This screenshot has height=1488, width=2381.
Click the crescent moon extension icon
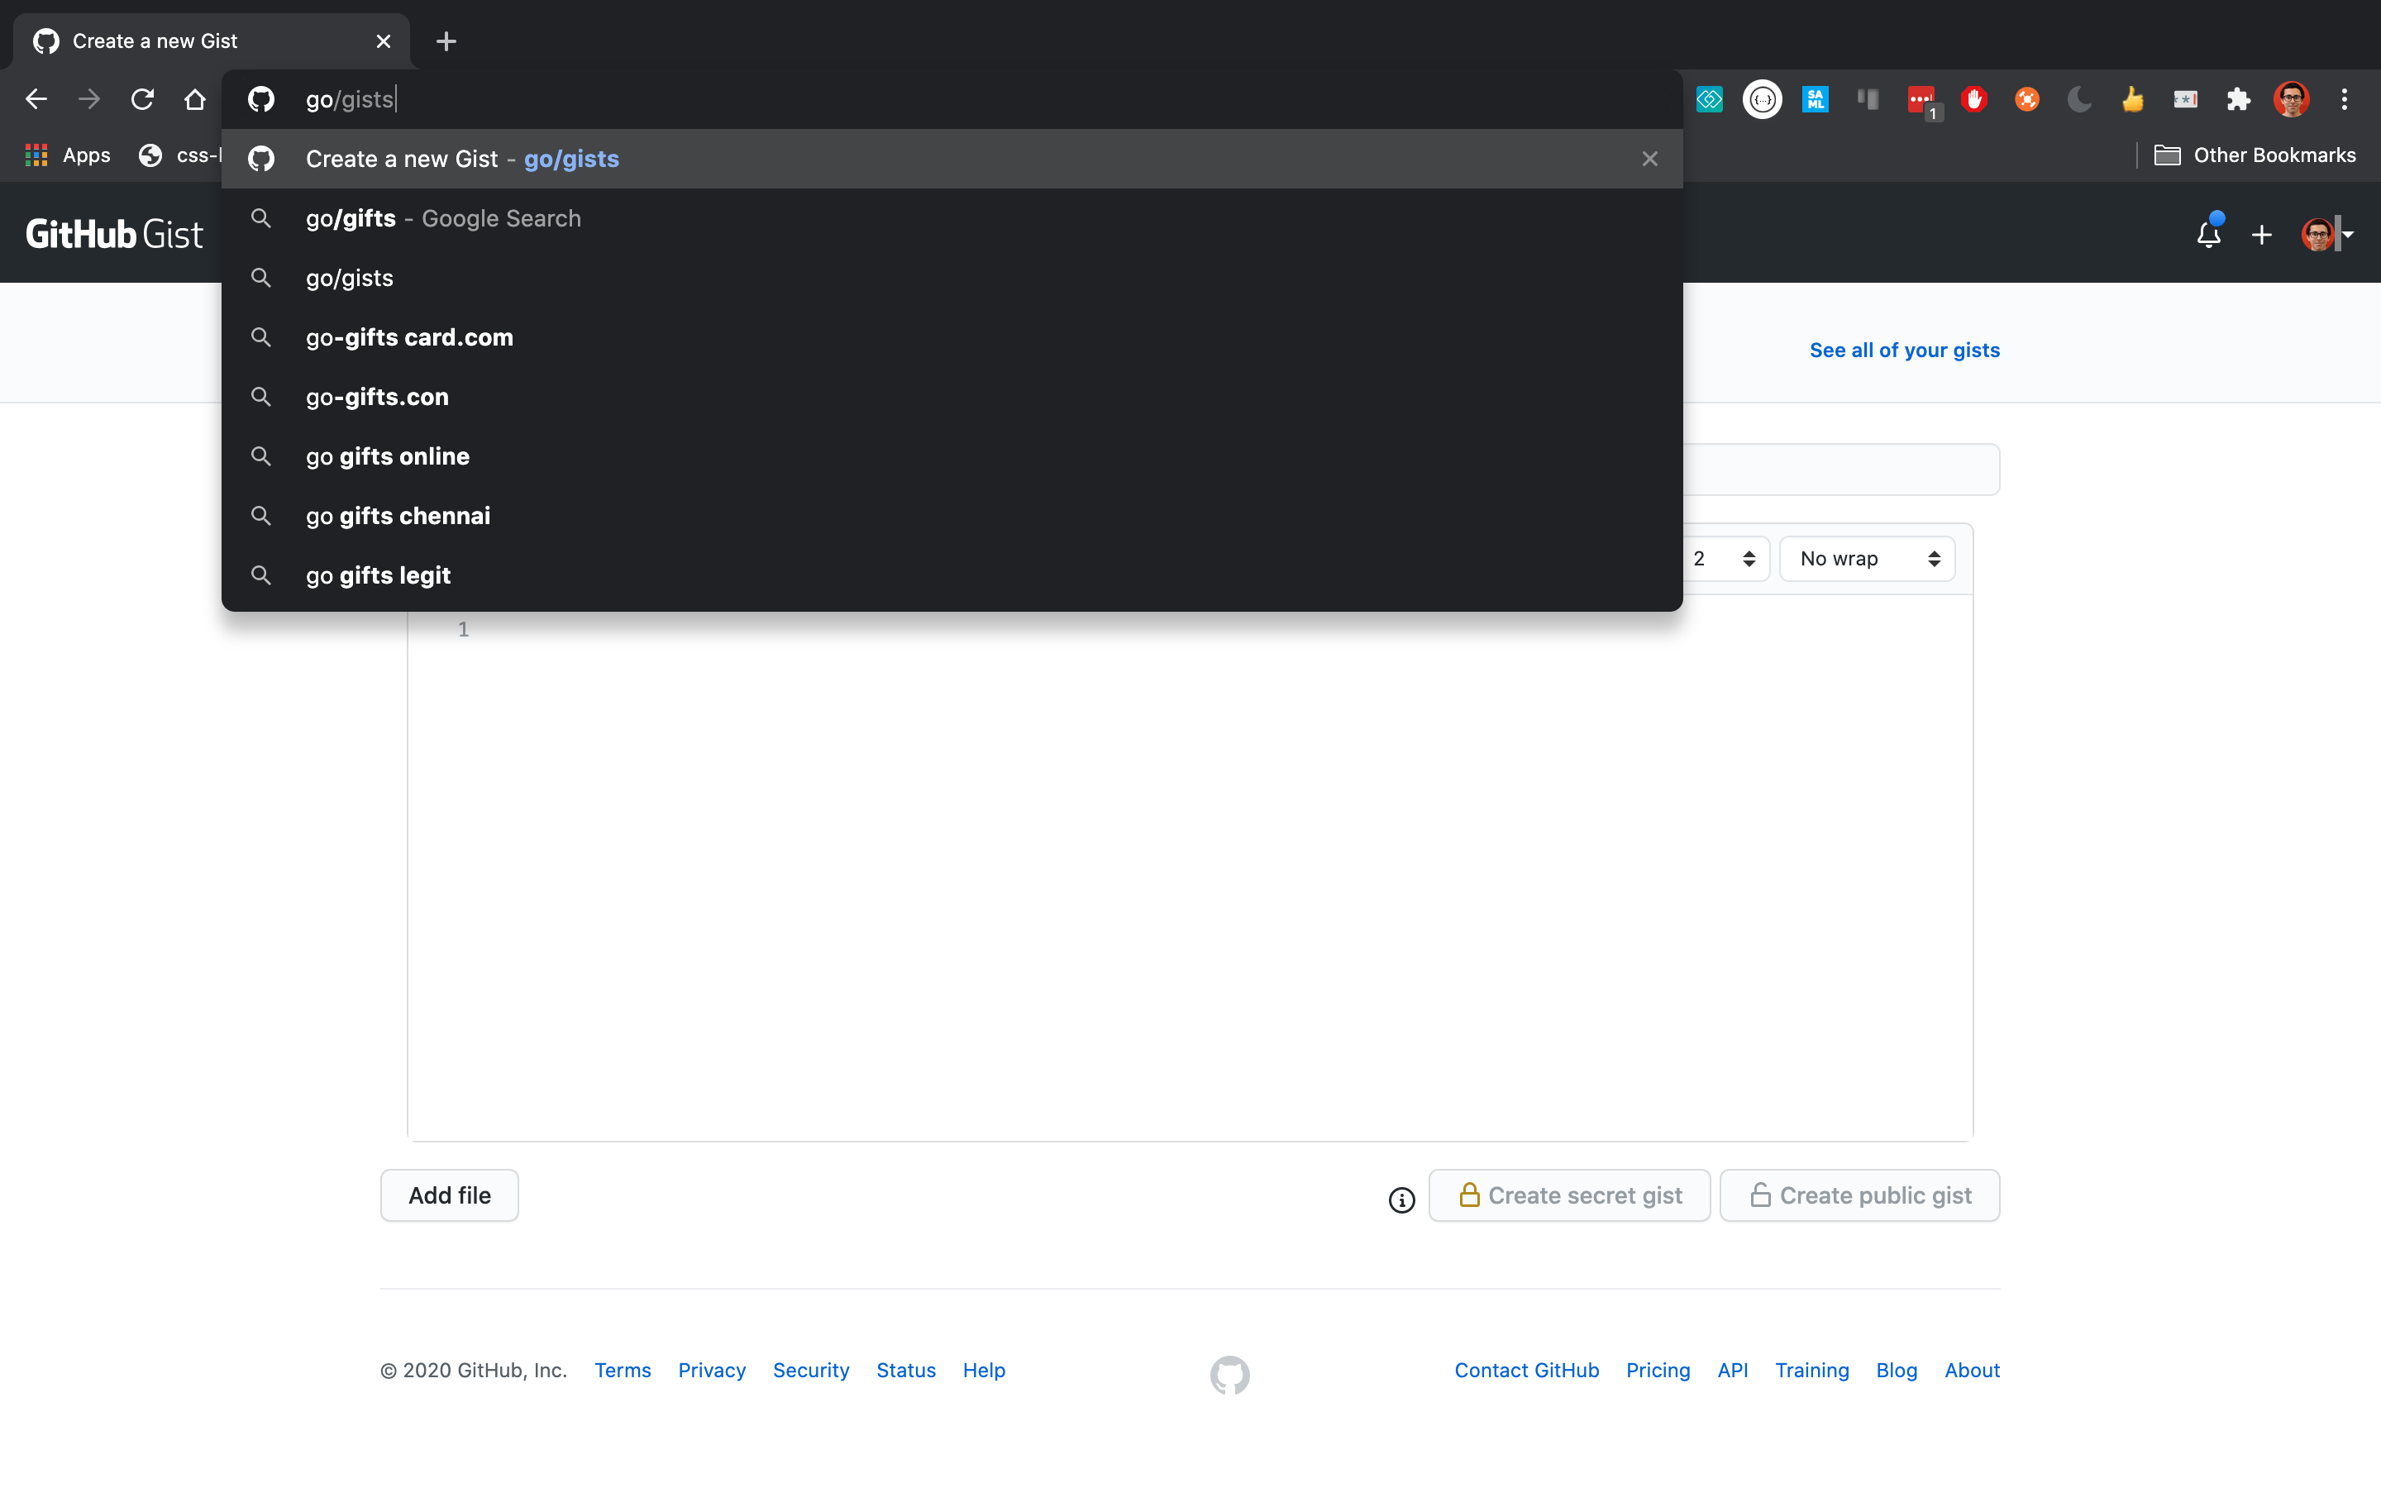pyautogui.click(x=2079, y=99)
